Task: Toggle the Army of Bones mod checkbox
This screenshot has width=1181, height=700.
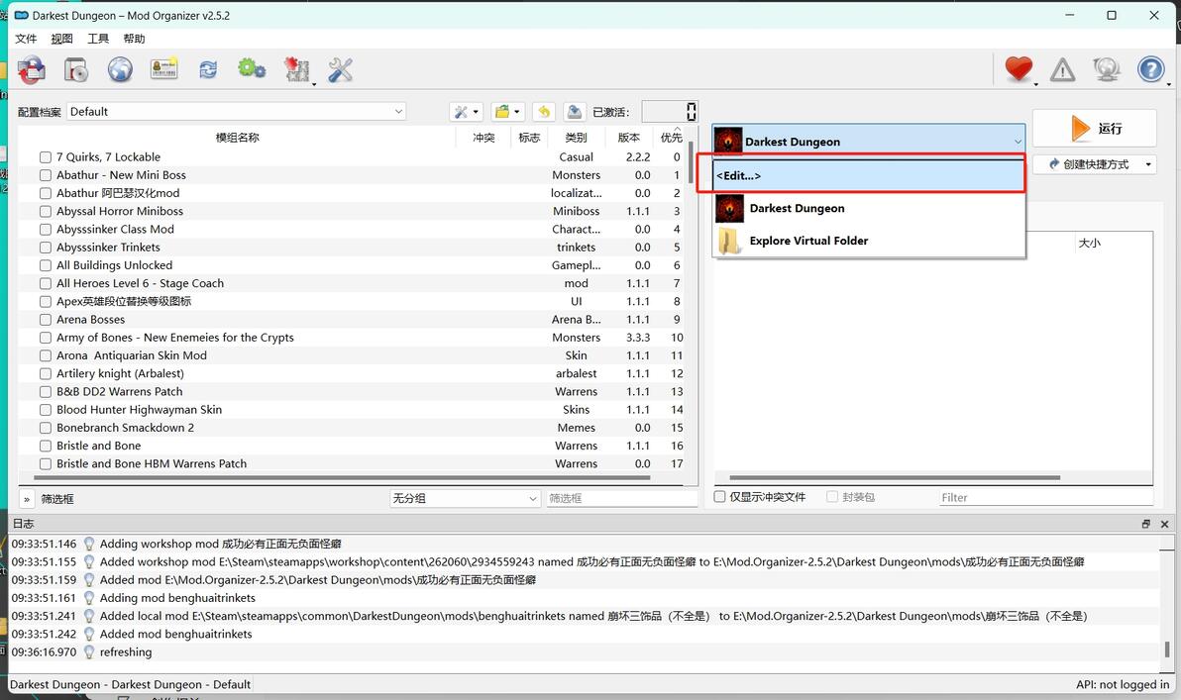Action: (x=46, y=338)
